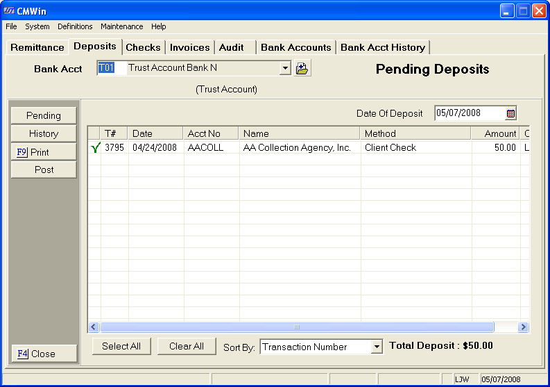550x387 pixels.
Task: Switch to the Checks tab
Action: pyautogui.click(x=143, y=47)
